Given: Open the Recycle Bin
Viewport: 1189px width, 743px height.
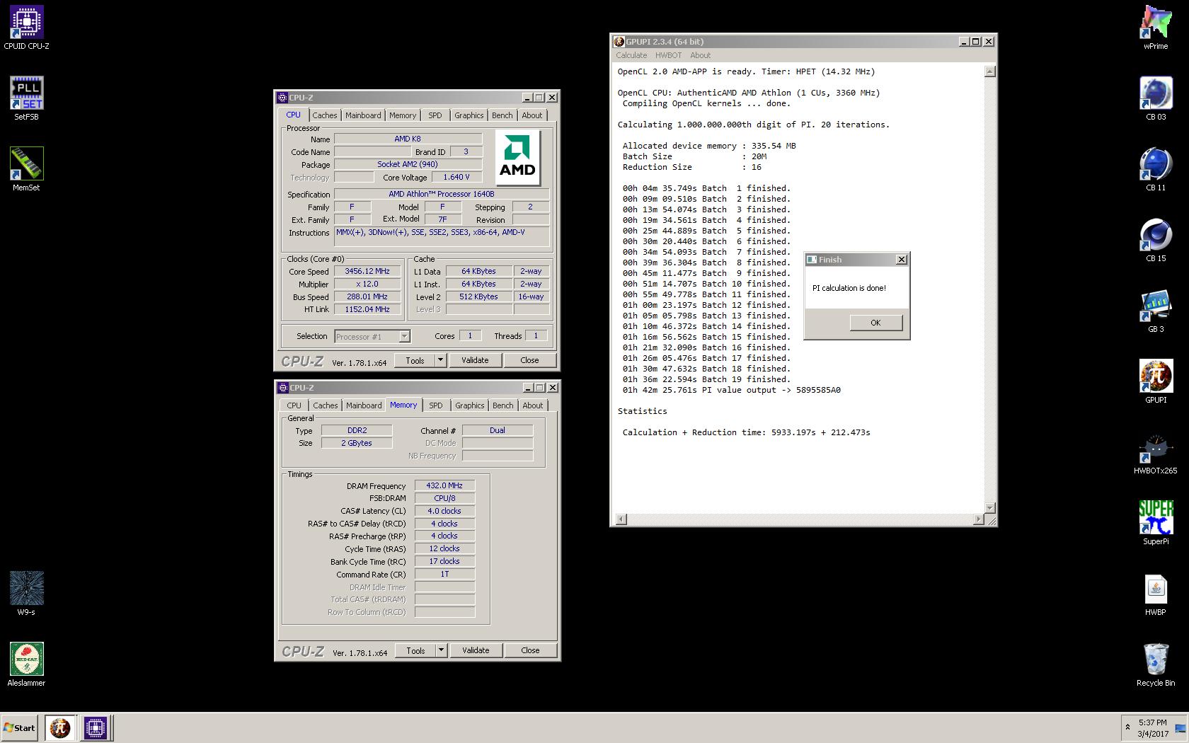Looking at the screenshot, I should click(x=1156, y=664).
